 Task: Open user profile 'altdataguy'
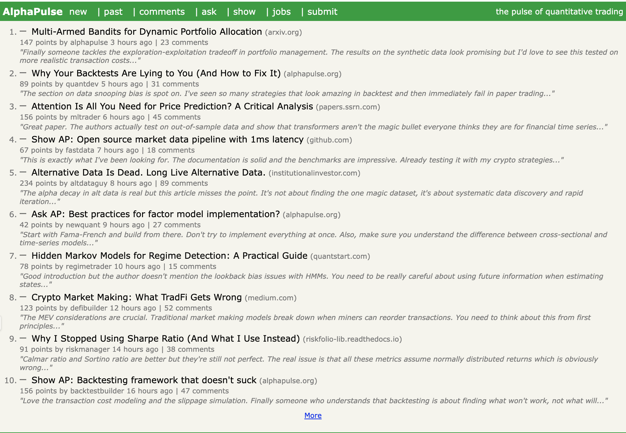(89, 183)
